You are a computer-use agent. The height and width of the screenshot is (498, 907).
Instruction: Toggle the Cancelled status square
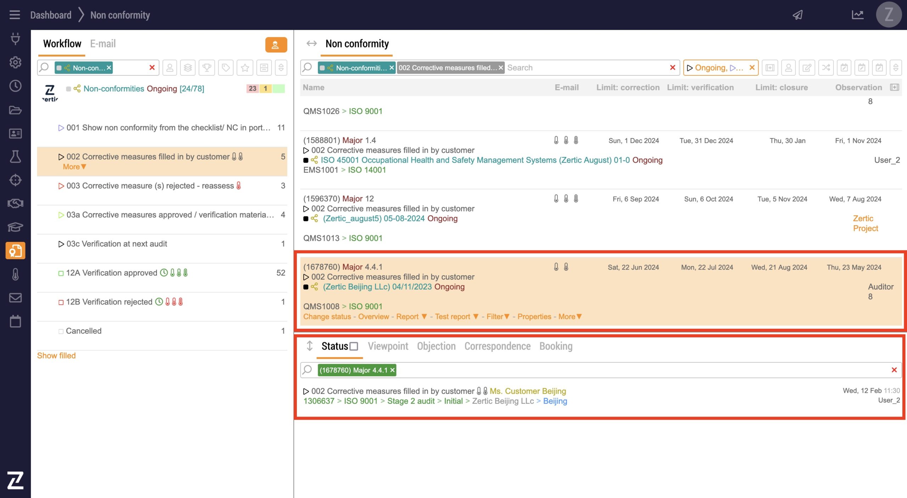point(61,331)
